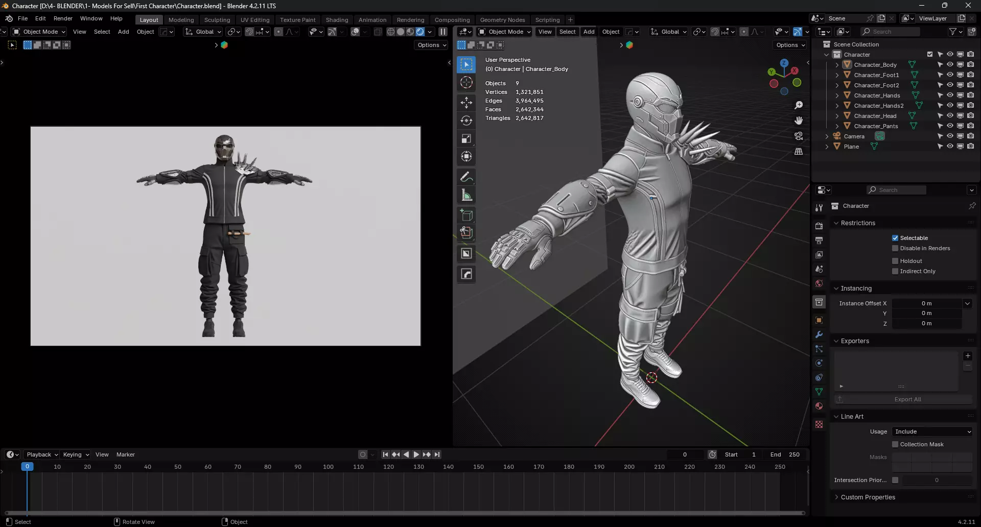This screenshot has height=527, width=981.
Task: Switch perspective/orthographic grid icon
Action: tap(799, 151)
